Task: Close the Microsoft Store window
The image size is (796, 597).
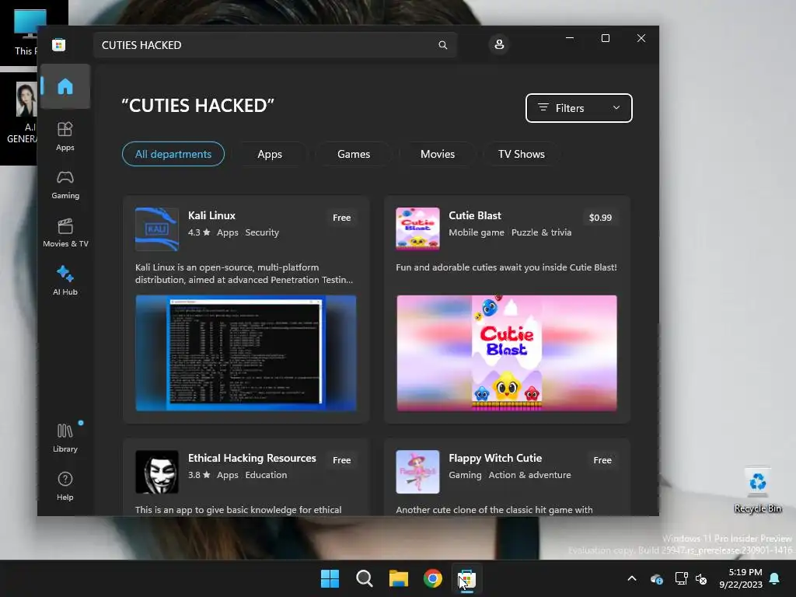Action: click(x=641, y=38)
